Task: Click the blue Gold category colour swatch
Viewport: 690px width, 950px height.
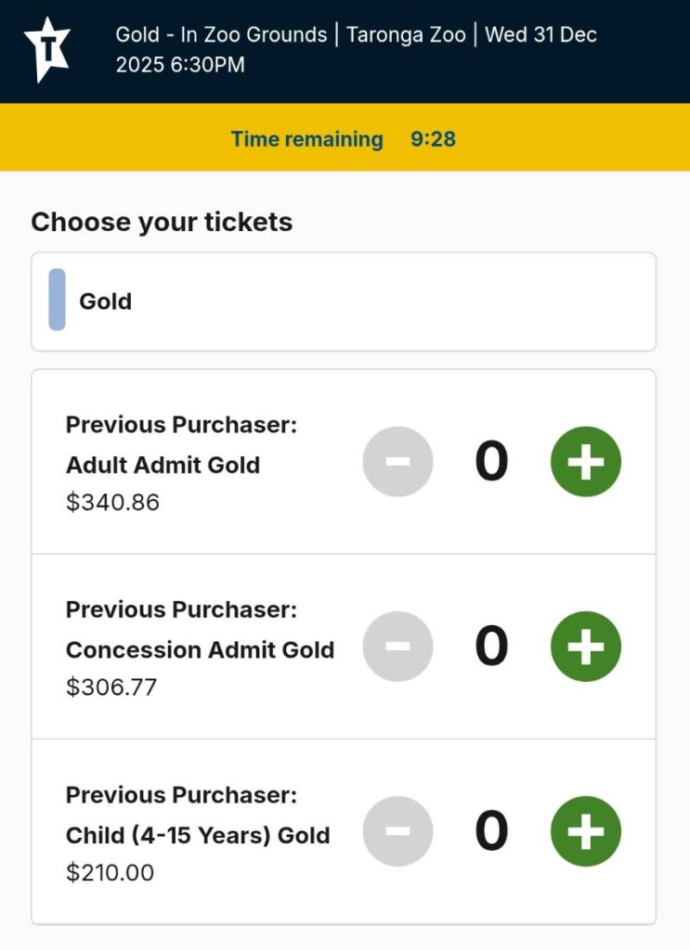Action: click(57, 300)
